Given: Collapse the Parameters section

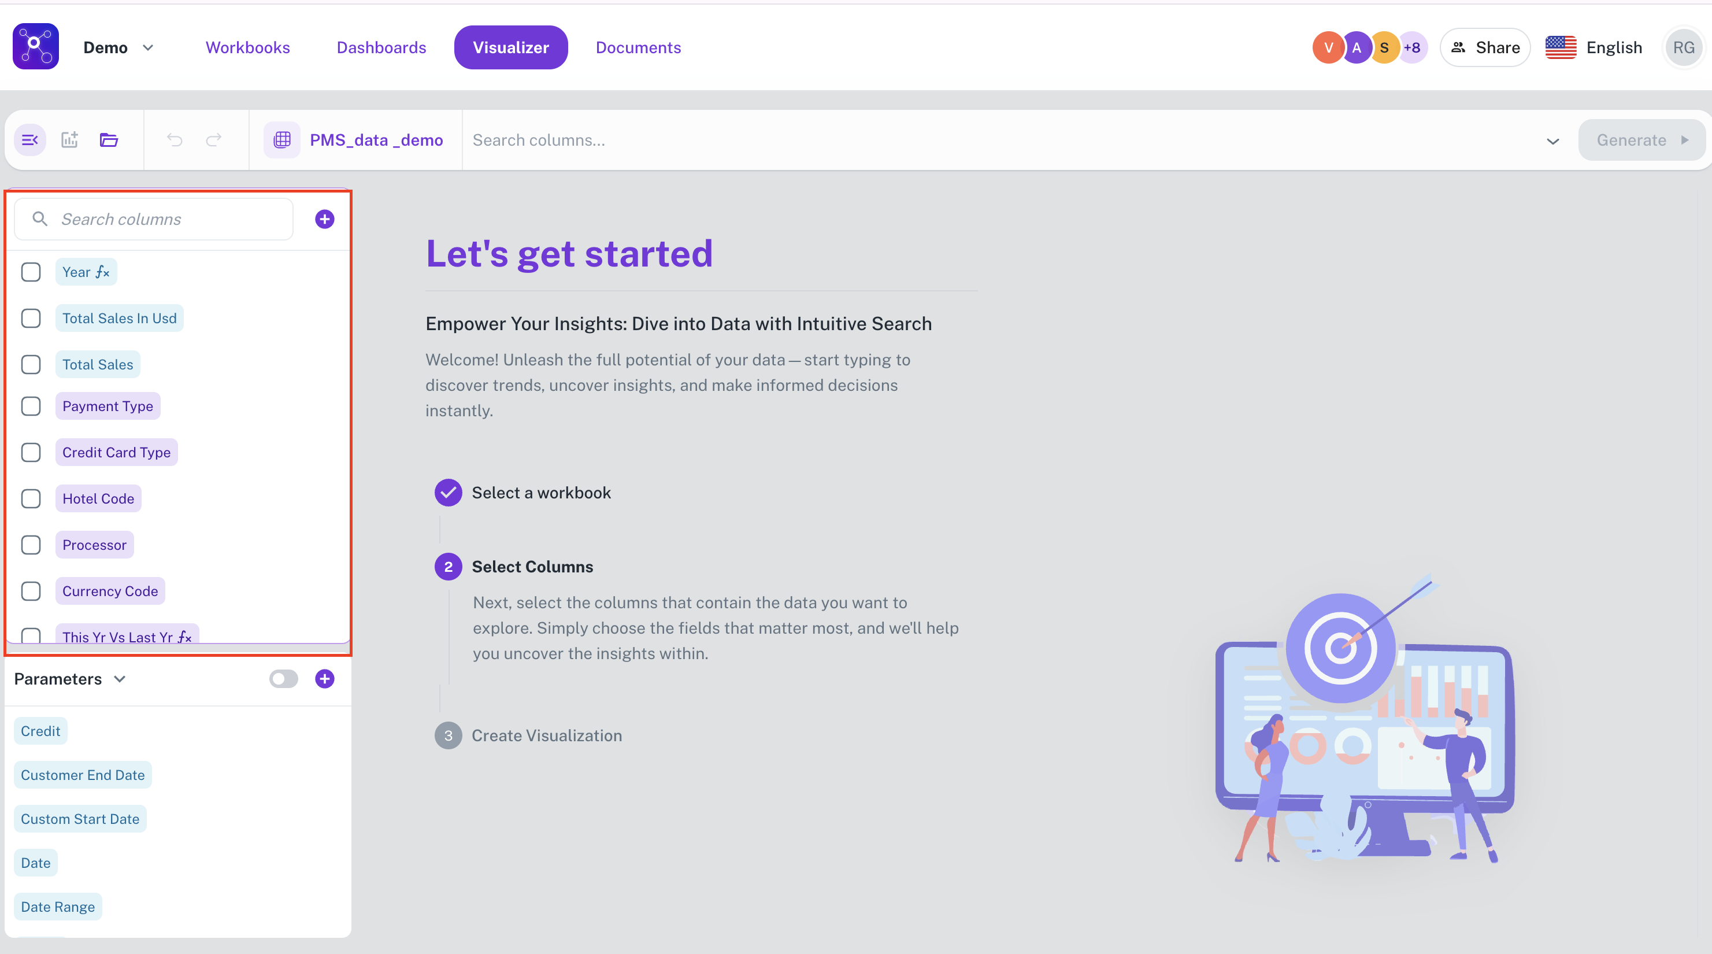Looking at the screenshot, I should [120, 679].
